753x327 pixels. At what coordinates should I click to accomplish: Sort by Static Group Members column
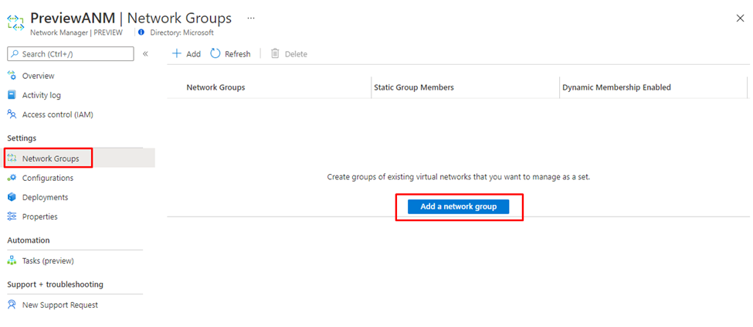[x=413, y=87]
